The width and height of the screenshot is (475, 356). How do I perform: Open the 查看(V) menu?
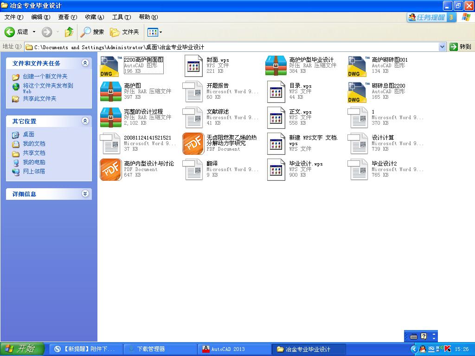click(68, 17)
